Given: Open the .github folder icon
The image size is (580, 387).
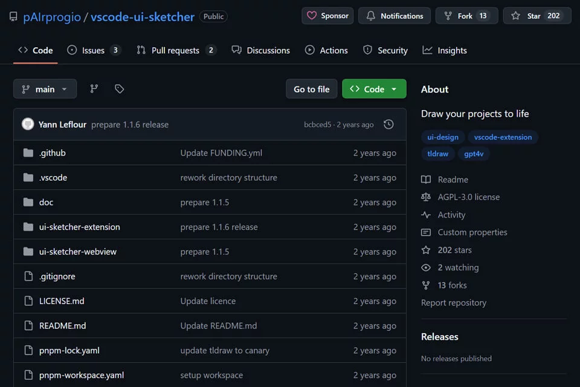Looking at the screenshot, I should pyautogui.click(x=28, y=152).
